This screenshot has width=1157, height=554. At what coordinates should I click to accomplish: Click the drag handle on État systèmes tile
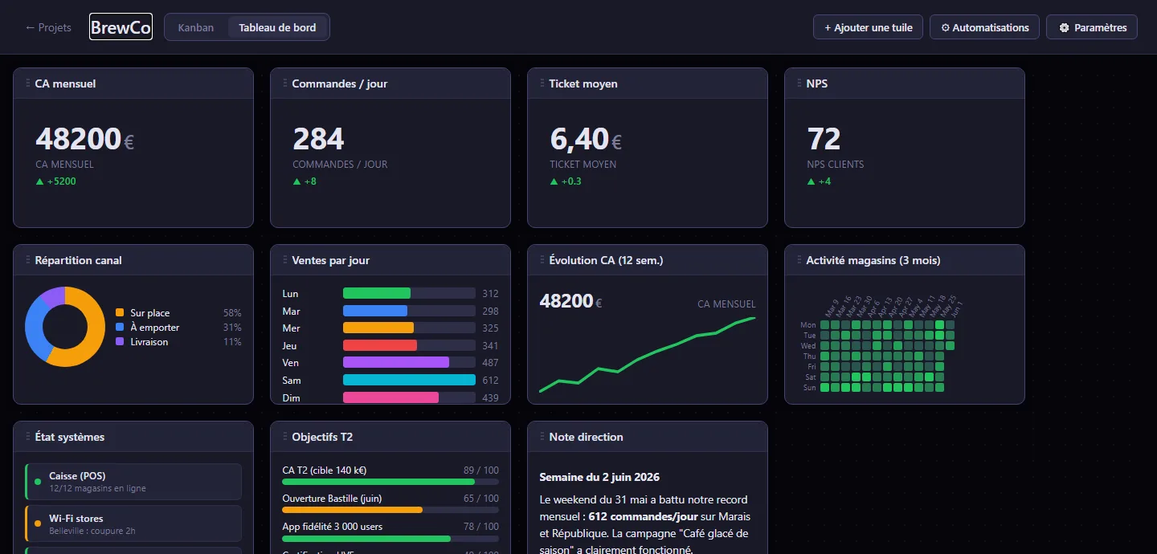coord(28,437)
